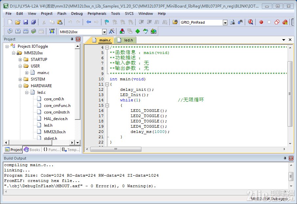Download to flash LOAD icon
This screenshot has height=204, width=297.
(52, 31)
